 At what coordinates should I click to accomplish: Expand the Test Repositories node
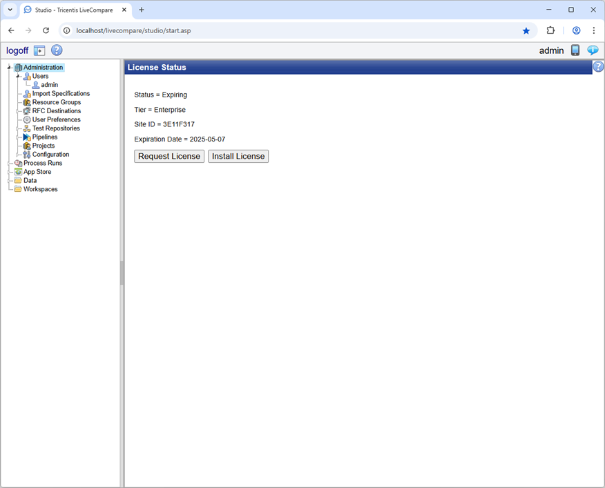[18, 128]
